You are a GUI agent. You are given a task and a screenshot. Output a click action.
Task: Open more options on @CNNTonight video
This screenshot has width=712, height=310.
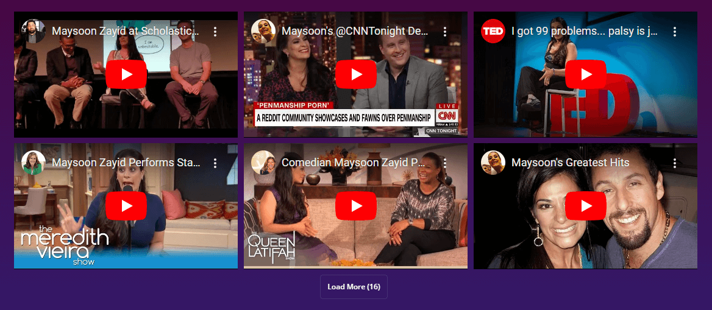point(445,31)
